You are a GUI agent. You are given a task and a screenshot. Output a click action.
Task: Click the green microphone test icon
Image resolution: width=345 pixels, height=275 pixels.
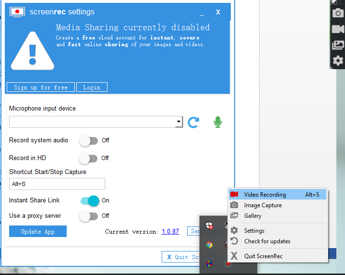click(x=218, y=122)
